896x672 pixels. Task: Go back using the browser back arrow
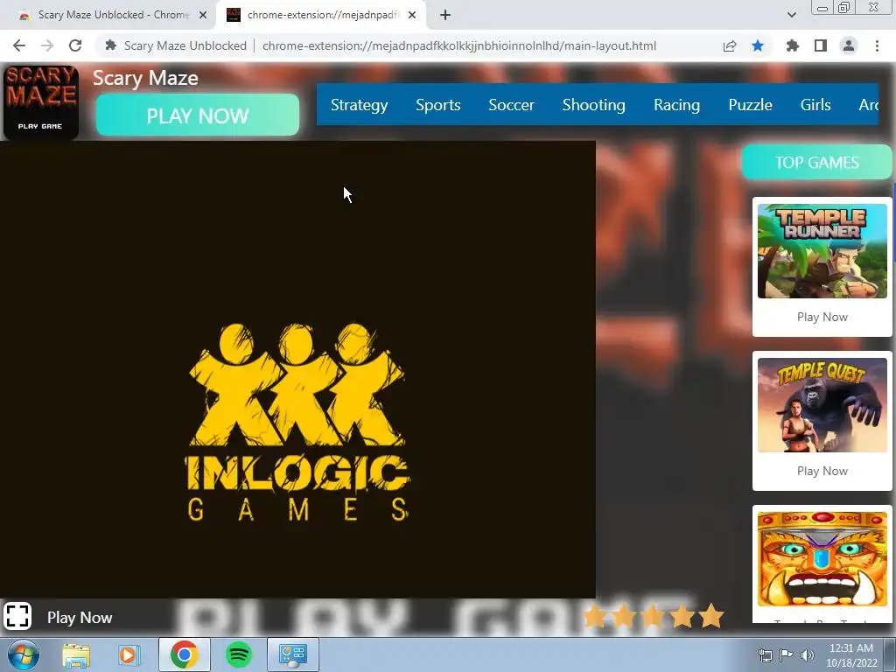(19, 45)
